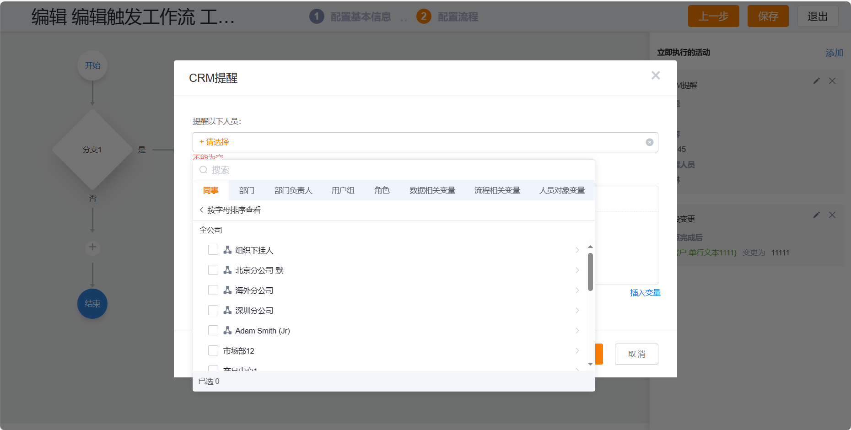
Task: Check the 组织下挂人 checkbox
Action: coord(213,250)
